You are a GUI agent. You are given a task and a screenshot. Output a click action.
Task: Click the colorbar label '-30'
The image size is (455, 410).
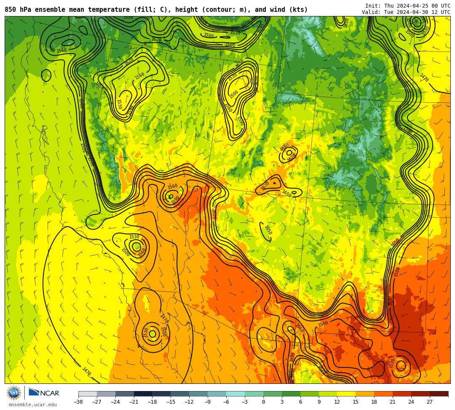point(78,402)
